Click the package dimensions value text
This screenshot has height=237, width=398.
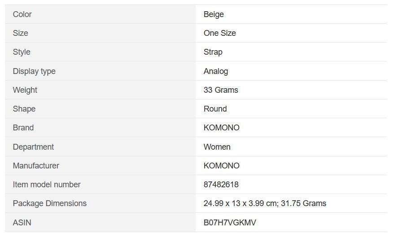265,203
